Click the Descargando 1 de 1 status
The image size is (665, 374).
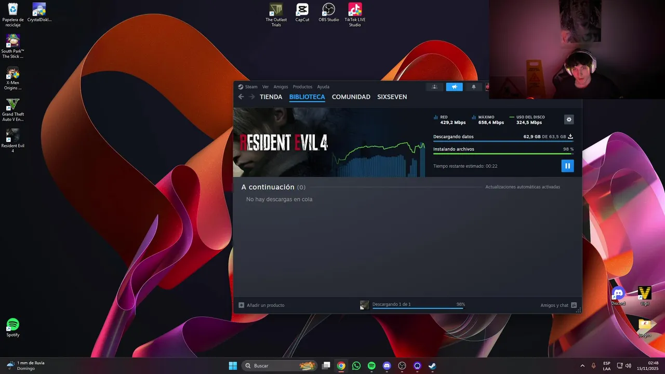pyautogui.click(x=391, y=304)
